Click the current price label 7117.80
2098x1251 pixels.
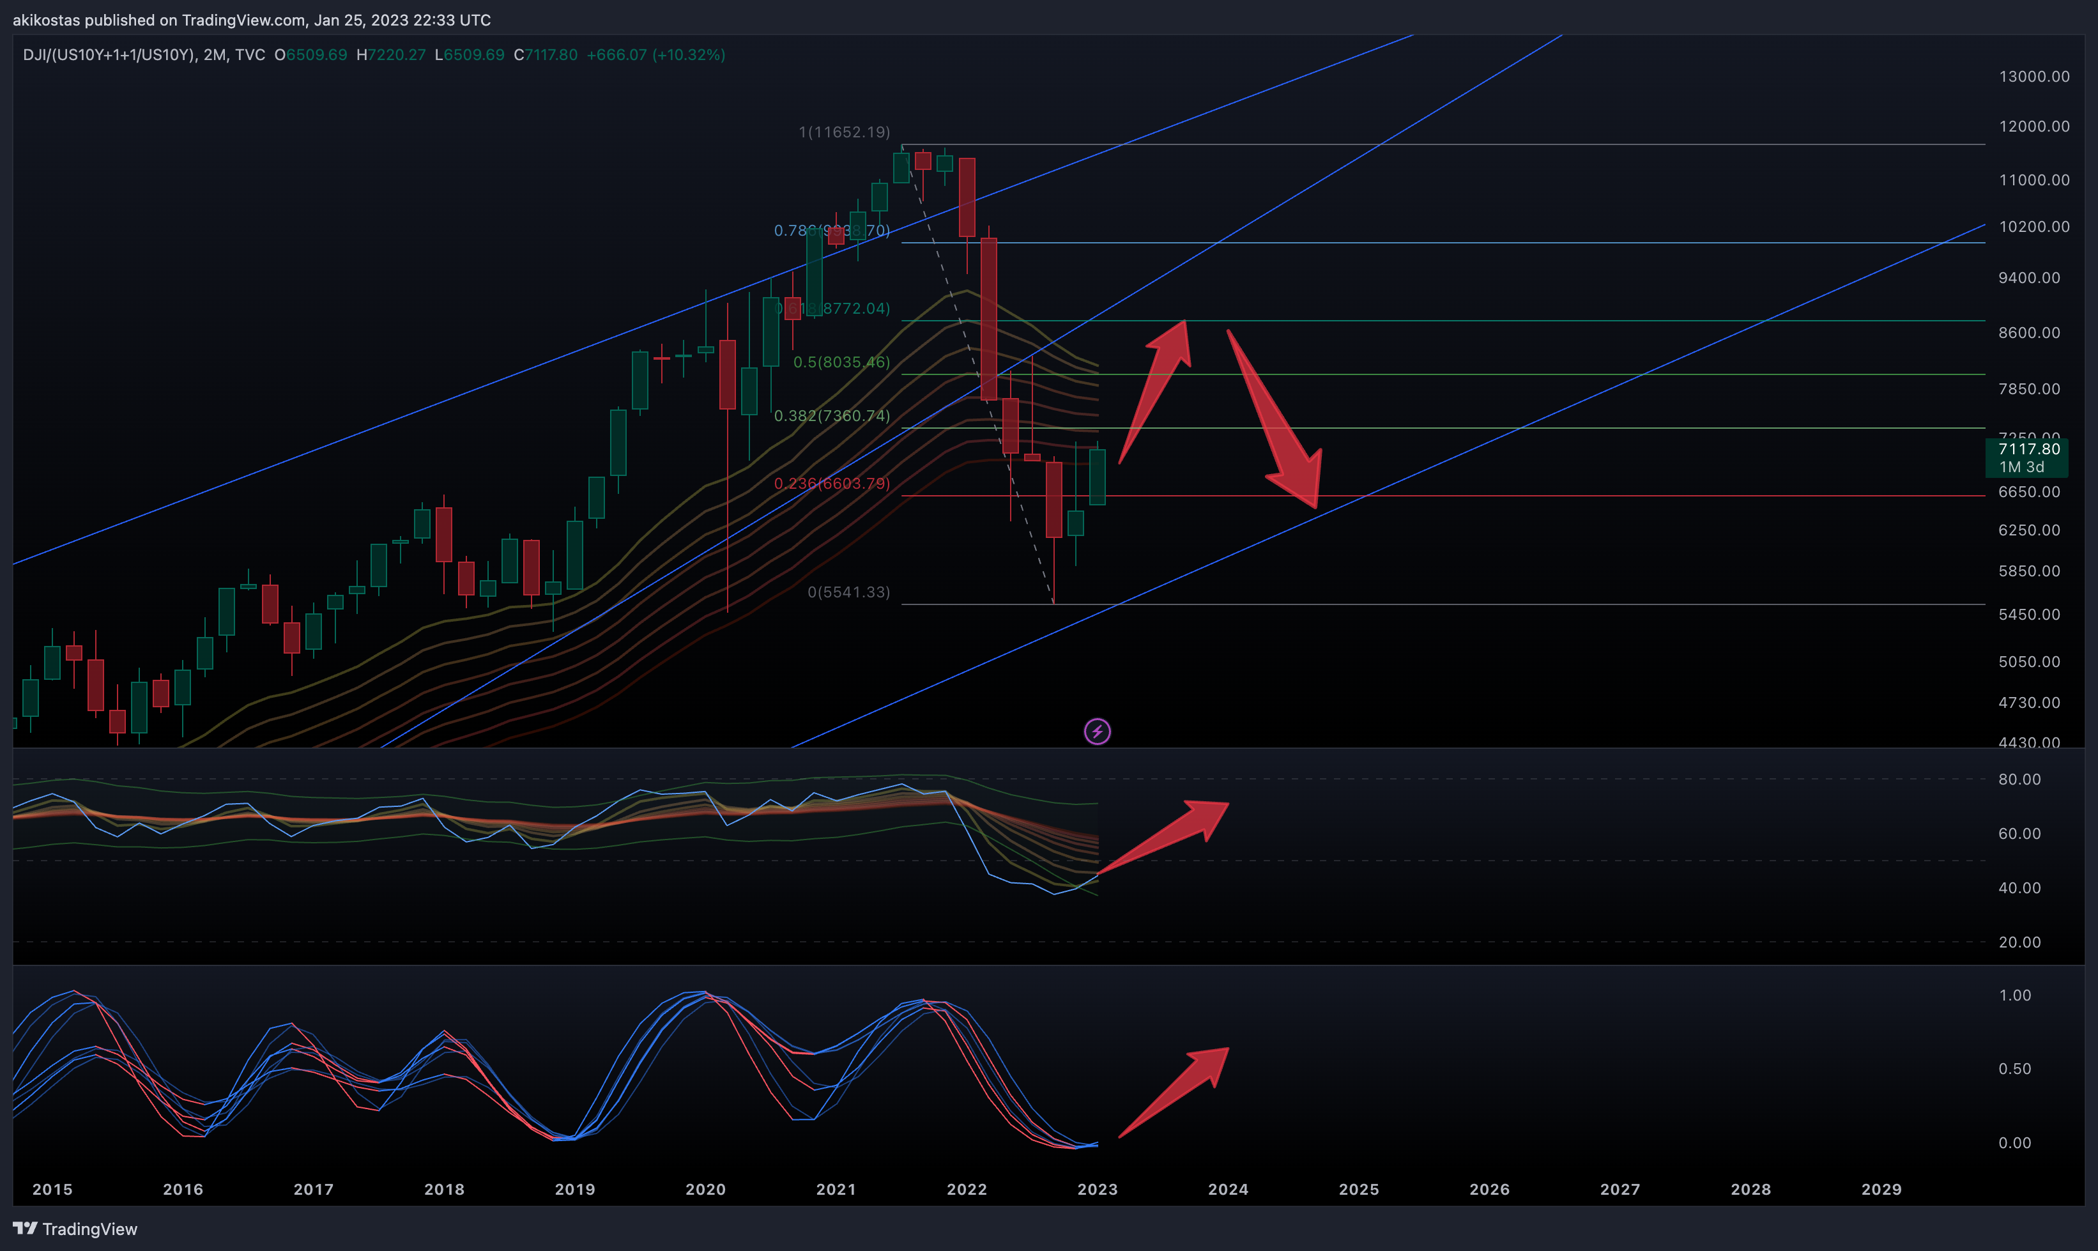coord(2029,449)
